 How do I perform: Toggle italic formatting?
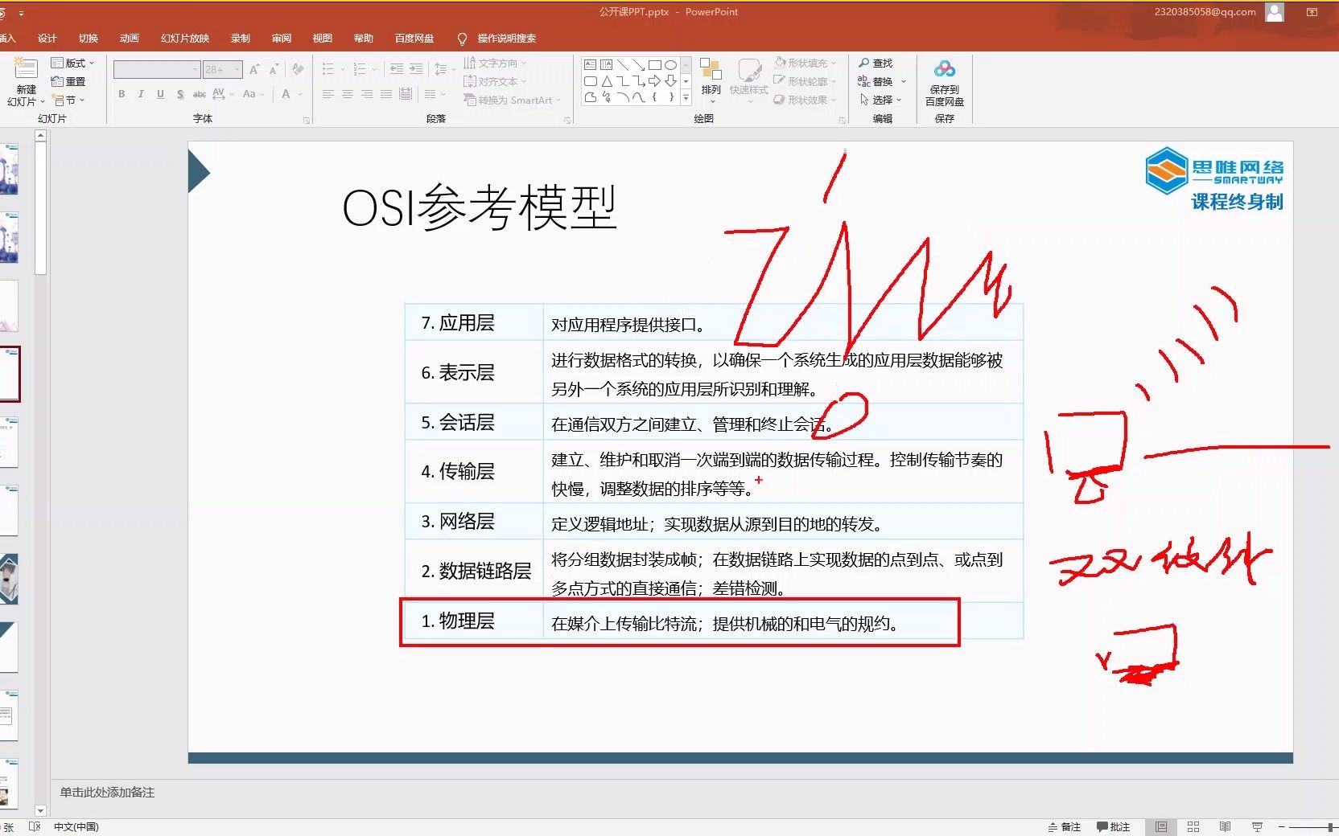pos(141,95)
